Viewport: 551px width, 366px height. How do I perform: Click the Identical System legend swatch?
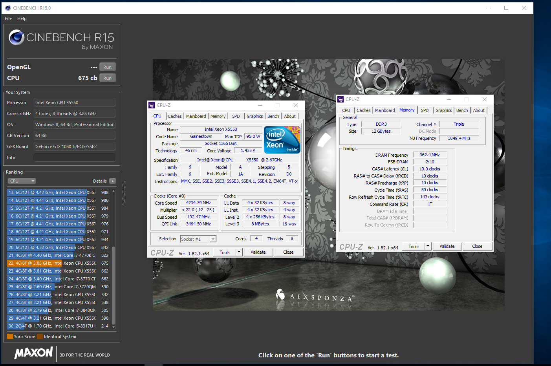click(x=40, y=337)
